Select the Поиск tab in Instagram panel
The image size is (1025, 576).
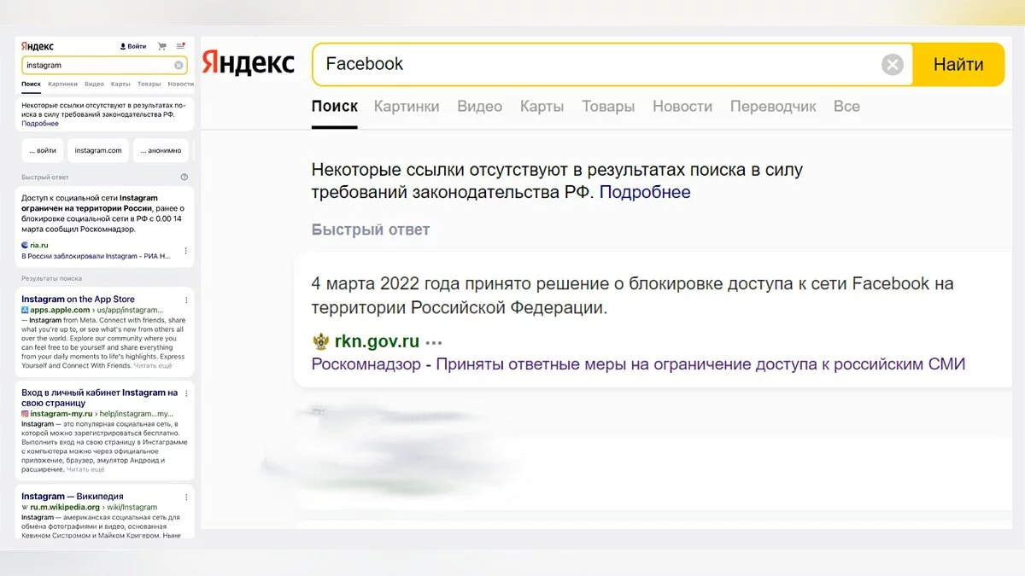pos(32,84)
